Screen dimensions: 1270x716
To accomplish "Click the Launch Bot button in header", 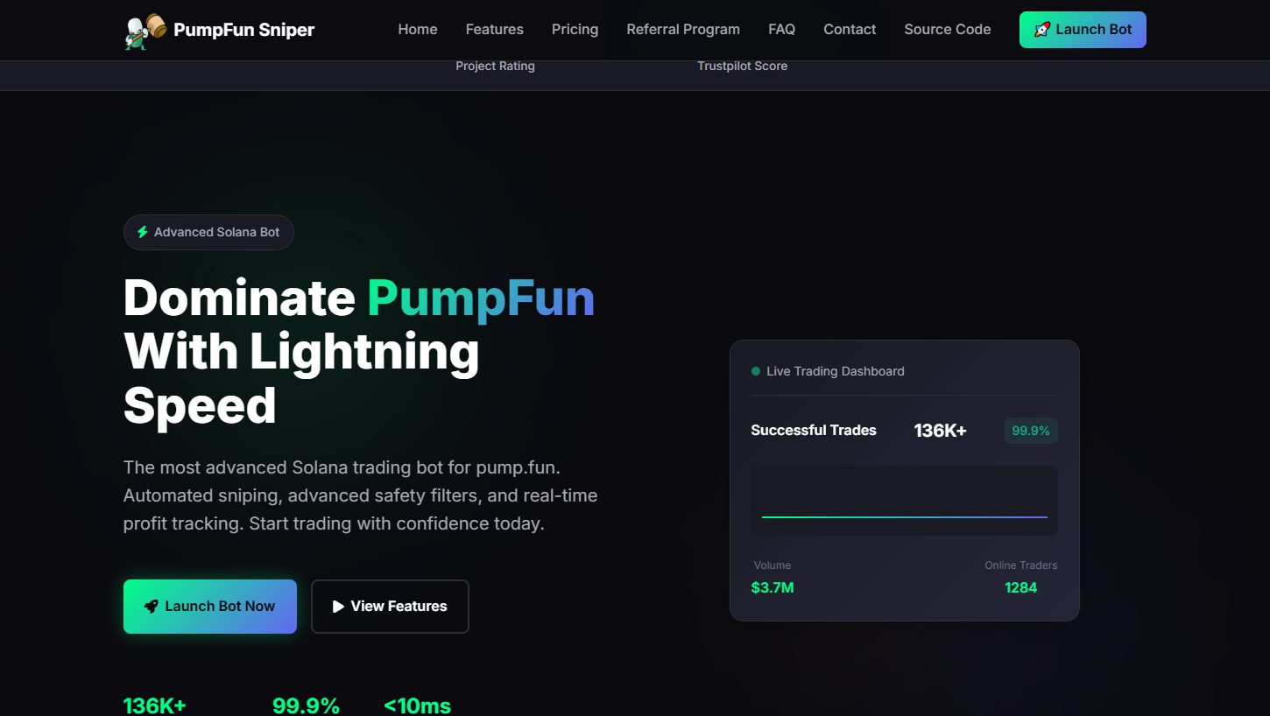I will (x=1083, y=30).
